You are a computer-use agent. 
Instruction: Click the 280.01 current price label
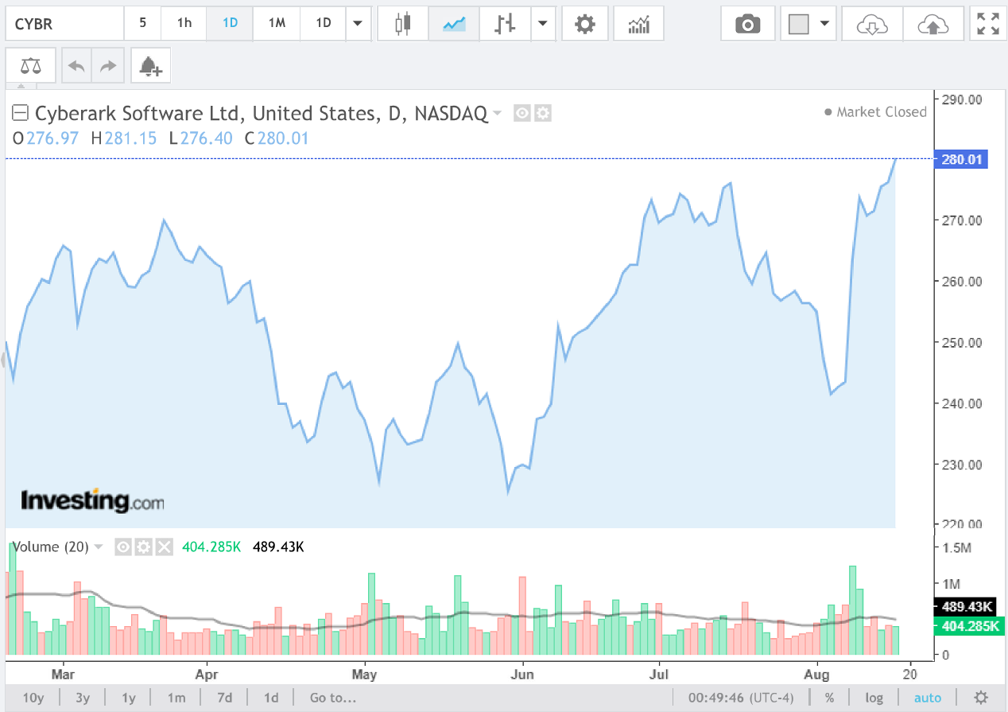point(962,159)
